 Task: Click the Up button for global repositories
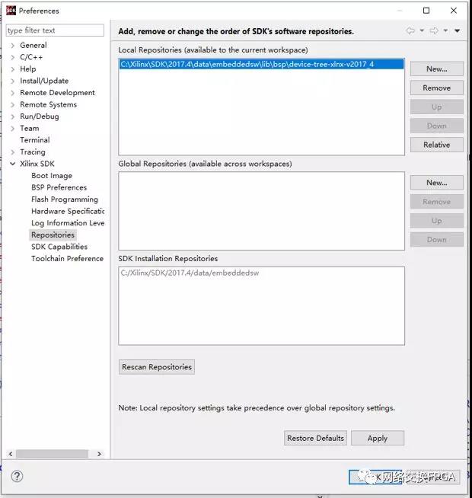[437, 221]
